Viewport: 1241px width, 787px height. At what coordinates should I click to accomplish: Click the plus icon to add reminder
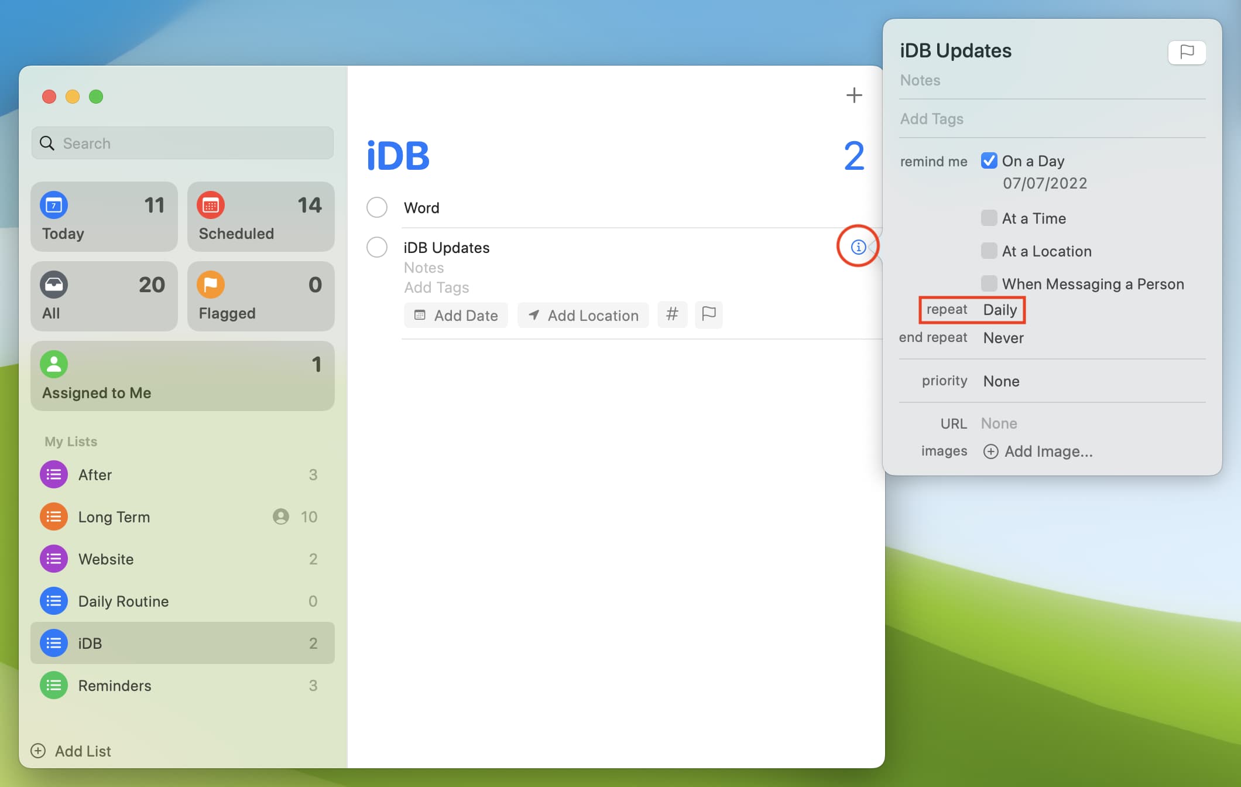click(854, 95)
